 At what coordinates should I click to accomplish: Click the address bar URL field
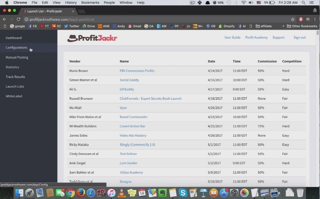(x=155, y=19)
